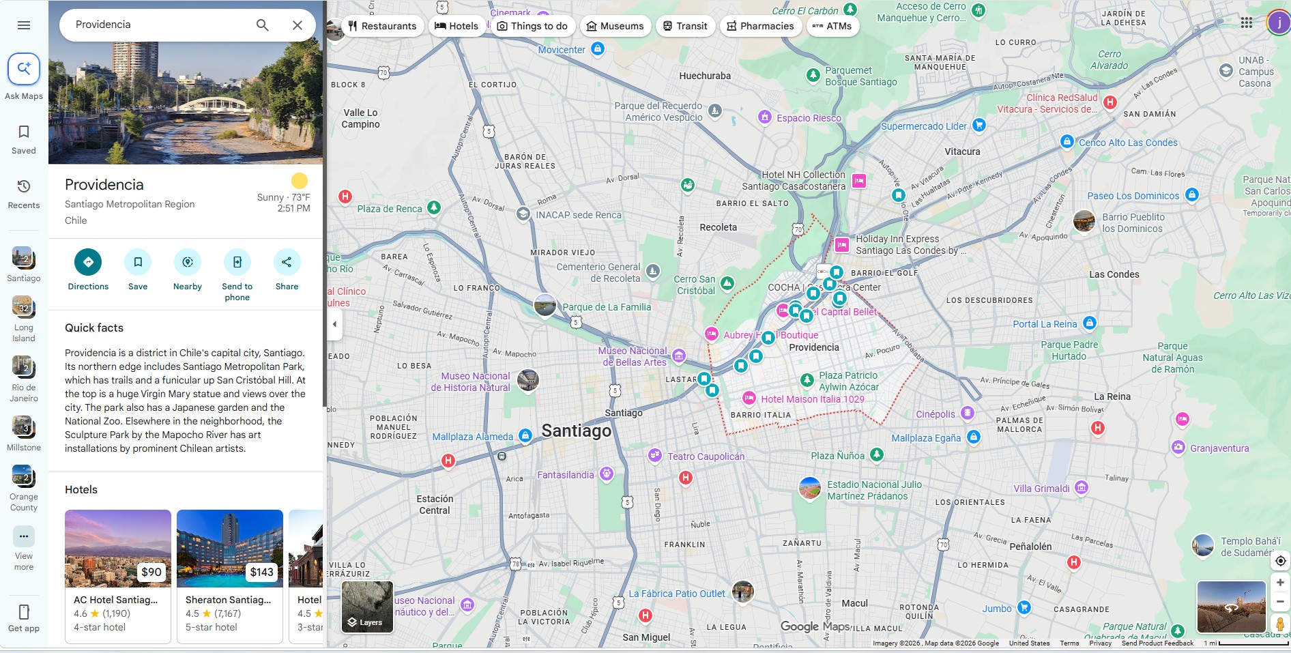Open the hamburger main menu
Viewport: 1291px width, 653px height.
pyautogui.click(x=24, y=25)
